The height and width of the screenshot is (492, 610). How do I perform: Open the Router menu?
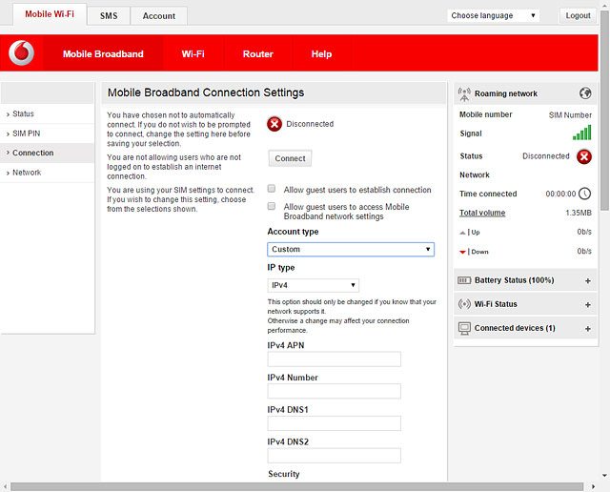click(x=257, y=54)
